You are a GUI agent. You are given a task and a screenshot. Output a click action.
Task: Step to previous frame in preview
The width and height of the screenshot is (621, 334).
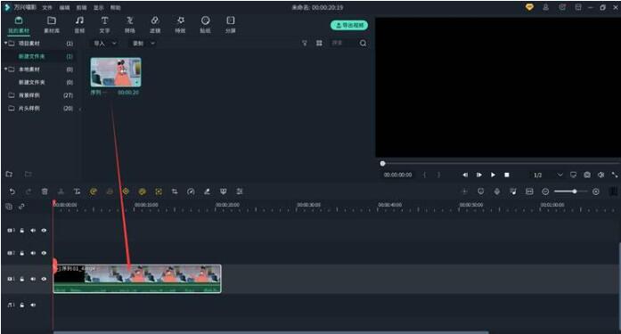[465, 175]
